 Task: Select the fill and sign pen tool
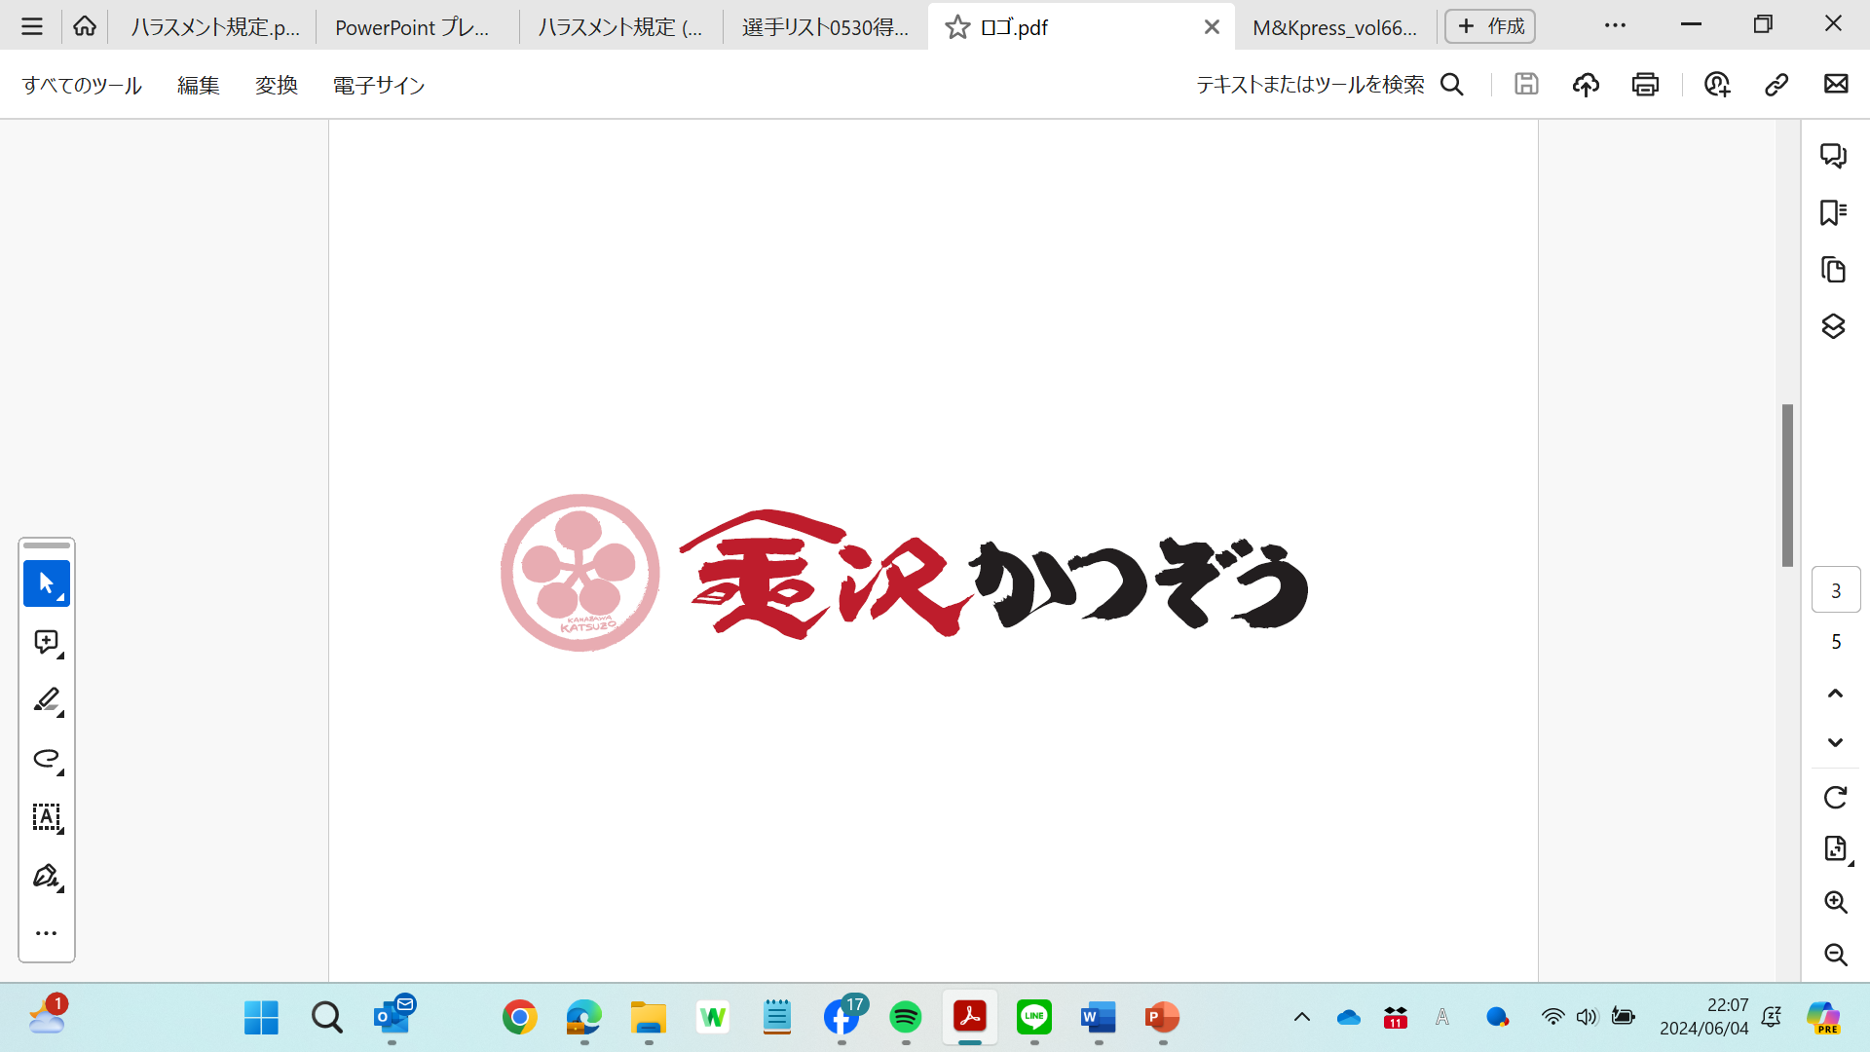[x=47, y=876]
